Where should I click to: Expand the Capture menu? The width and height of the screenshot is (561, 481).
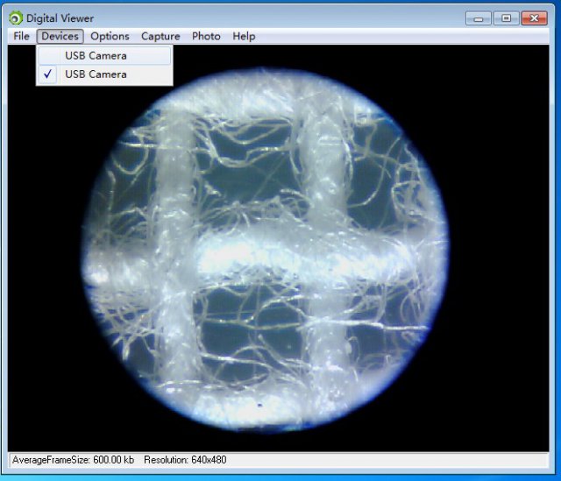(160, 36)
